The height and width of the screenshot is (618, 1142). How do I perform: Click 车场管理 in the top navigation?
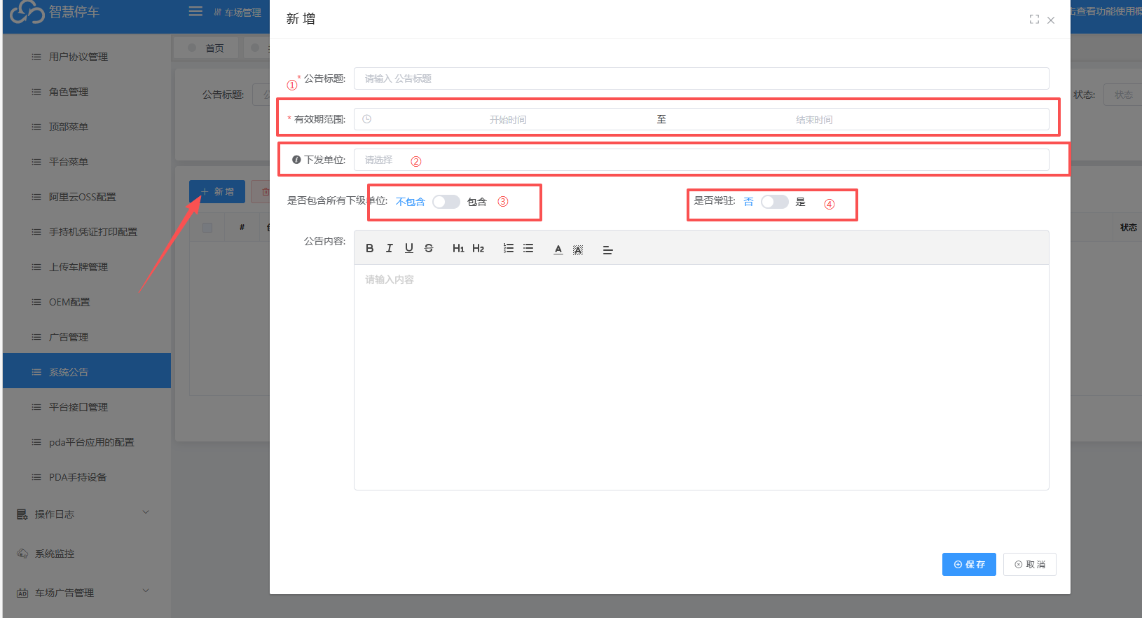[238, 12]
